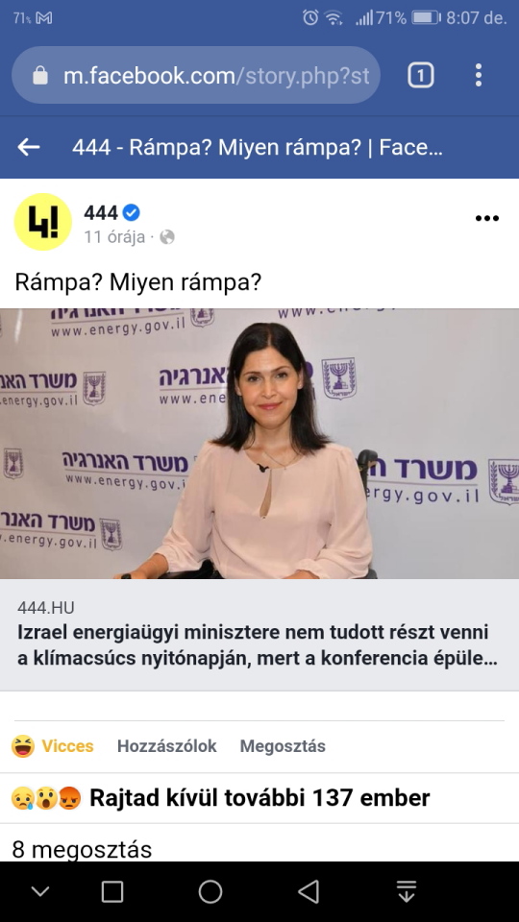Viewport: 519px width, 922px height.
Task: Tap the Android recent apps square button
Action: [x=112, y=891]
